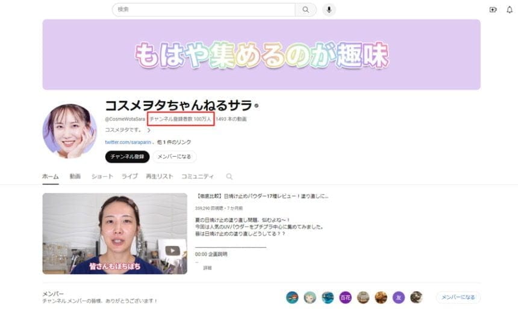Viewport: 518px width, 311px height.
Task: Play the featured sunscreen powder video thumbnail
Action: pos(114,234)
